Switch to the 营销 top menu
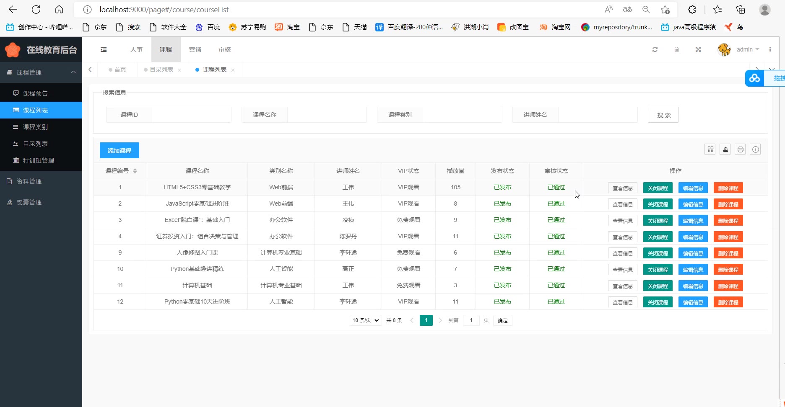785x407 pixels. [x=195, y=49]
